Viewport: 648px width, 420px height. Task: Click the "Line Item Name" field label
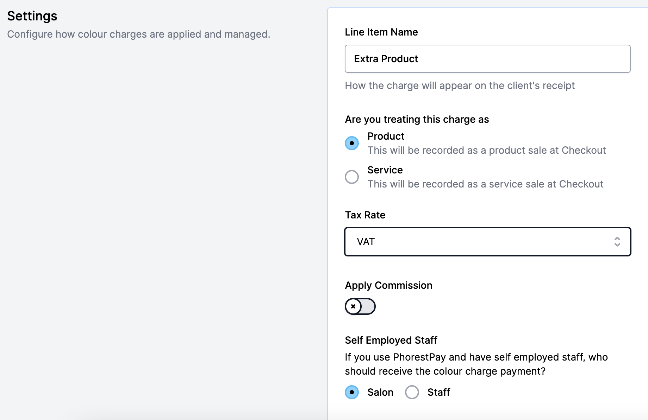tap(381, 32)
